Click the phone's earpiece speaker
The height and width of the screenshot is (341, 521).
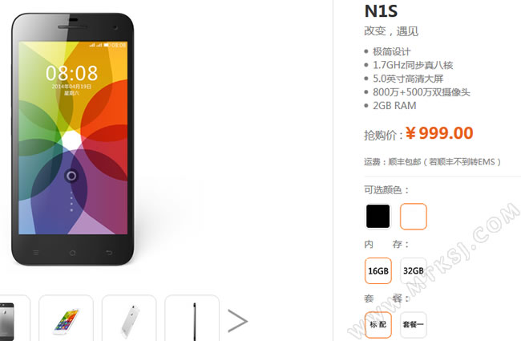pyautogui.click(x=72, y=27)
